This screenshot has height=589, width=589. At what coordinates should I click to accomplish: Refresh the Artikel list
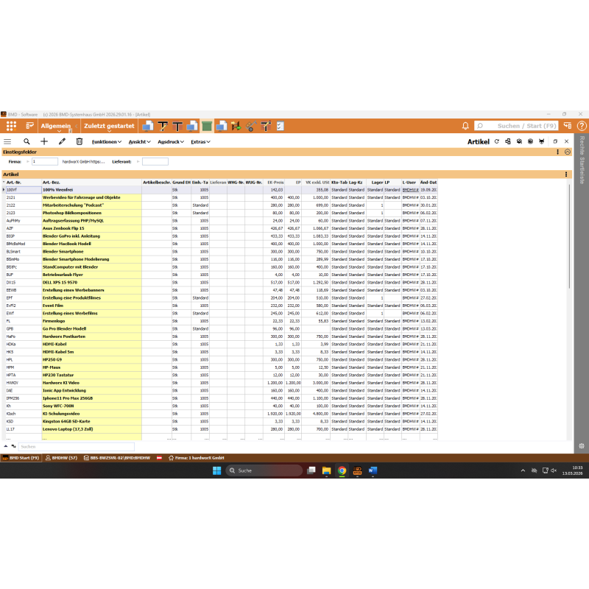point(497,141)
